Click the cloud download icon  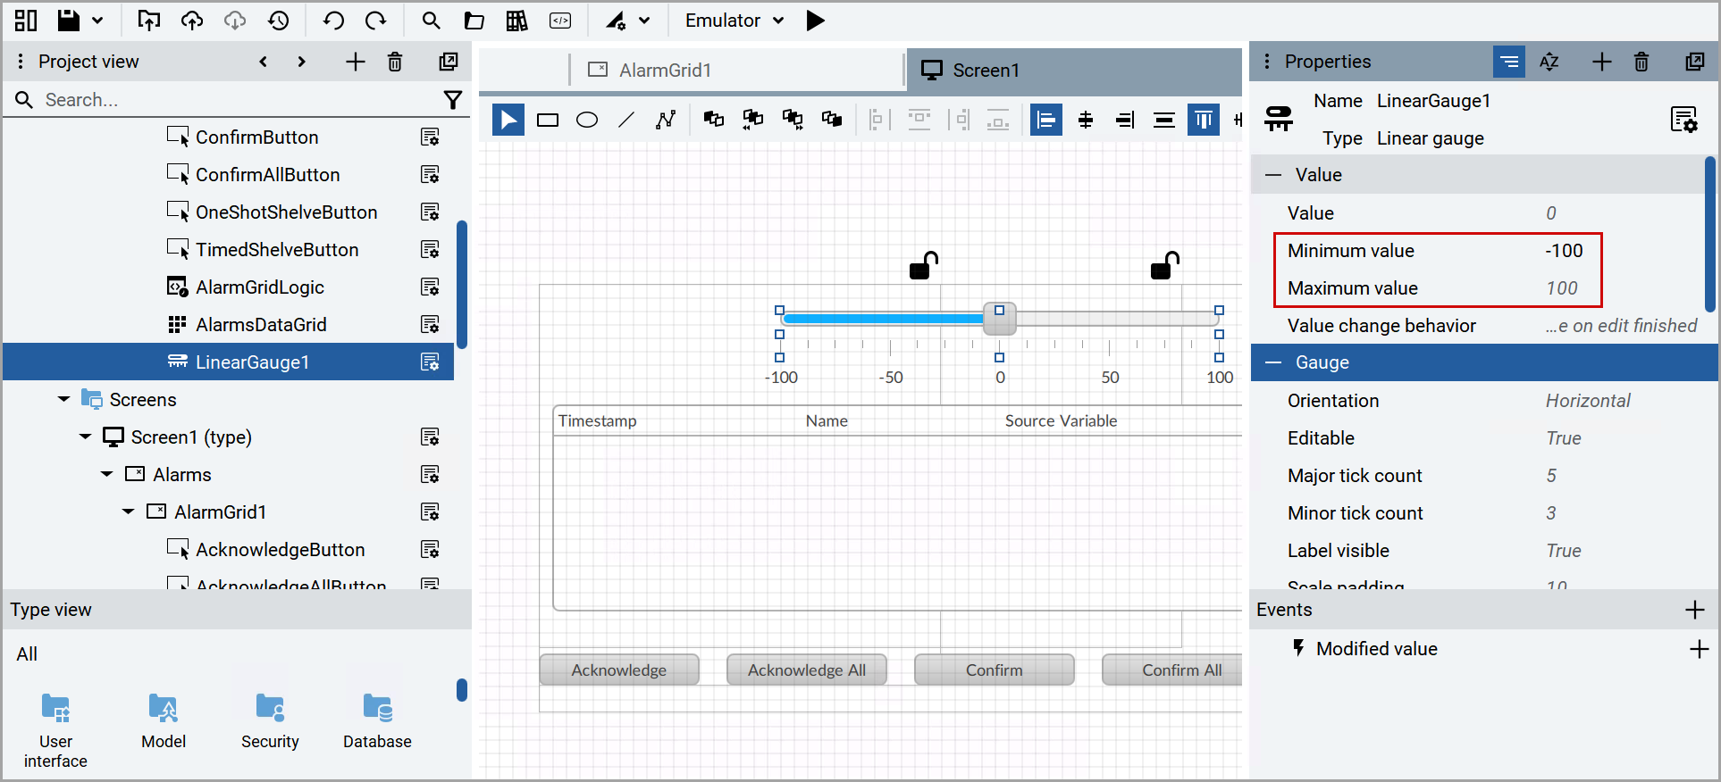click(235, 21)
